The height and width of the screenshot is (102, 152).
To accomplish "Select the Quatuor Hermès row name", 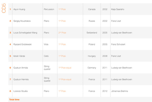I will click(21, 79).
